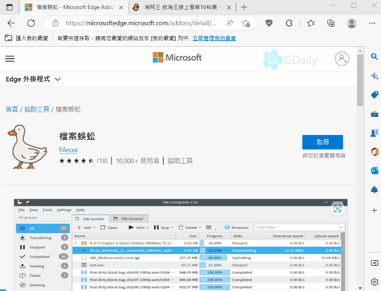Go back to the previous page
Screen dimensions: 381x291
[11, 23]
